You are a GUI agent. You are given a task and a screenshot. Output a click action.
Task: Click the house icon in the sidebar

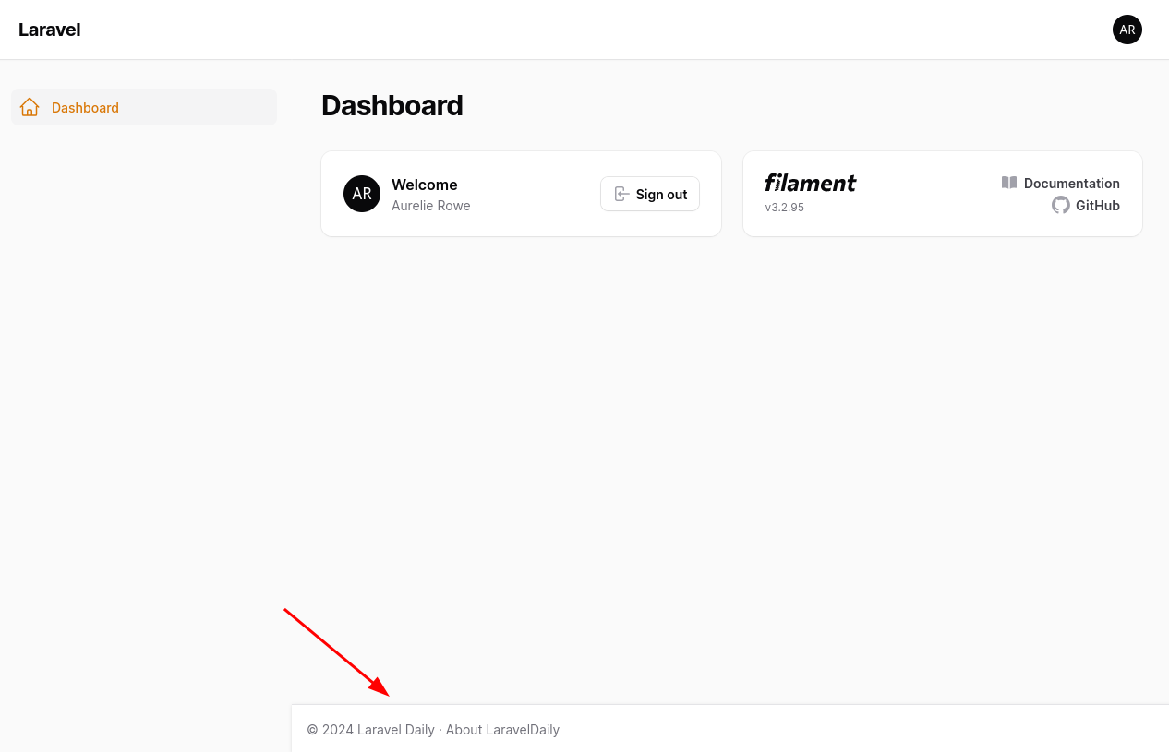[30, 107]
